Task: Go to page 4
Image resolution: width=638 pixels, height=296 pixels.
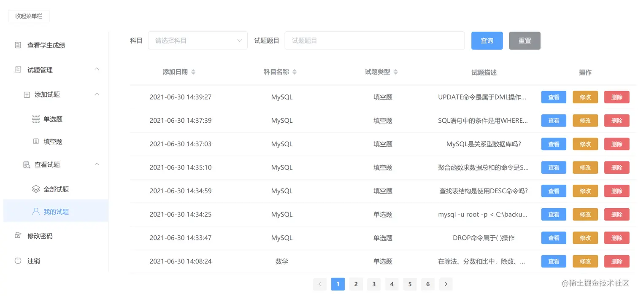Action: (392, 284)
